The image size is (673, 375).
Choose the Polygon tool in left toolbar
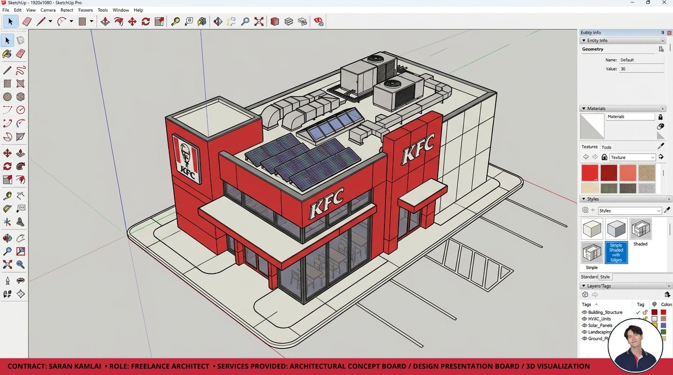tap(21, 97)
